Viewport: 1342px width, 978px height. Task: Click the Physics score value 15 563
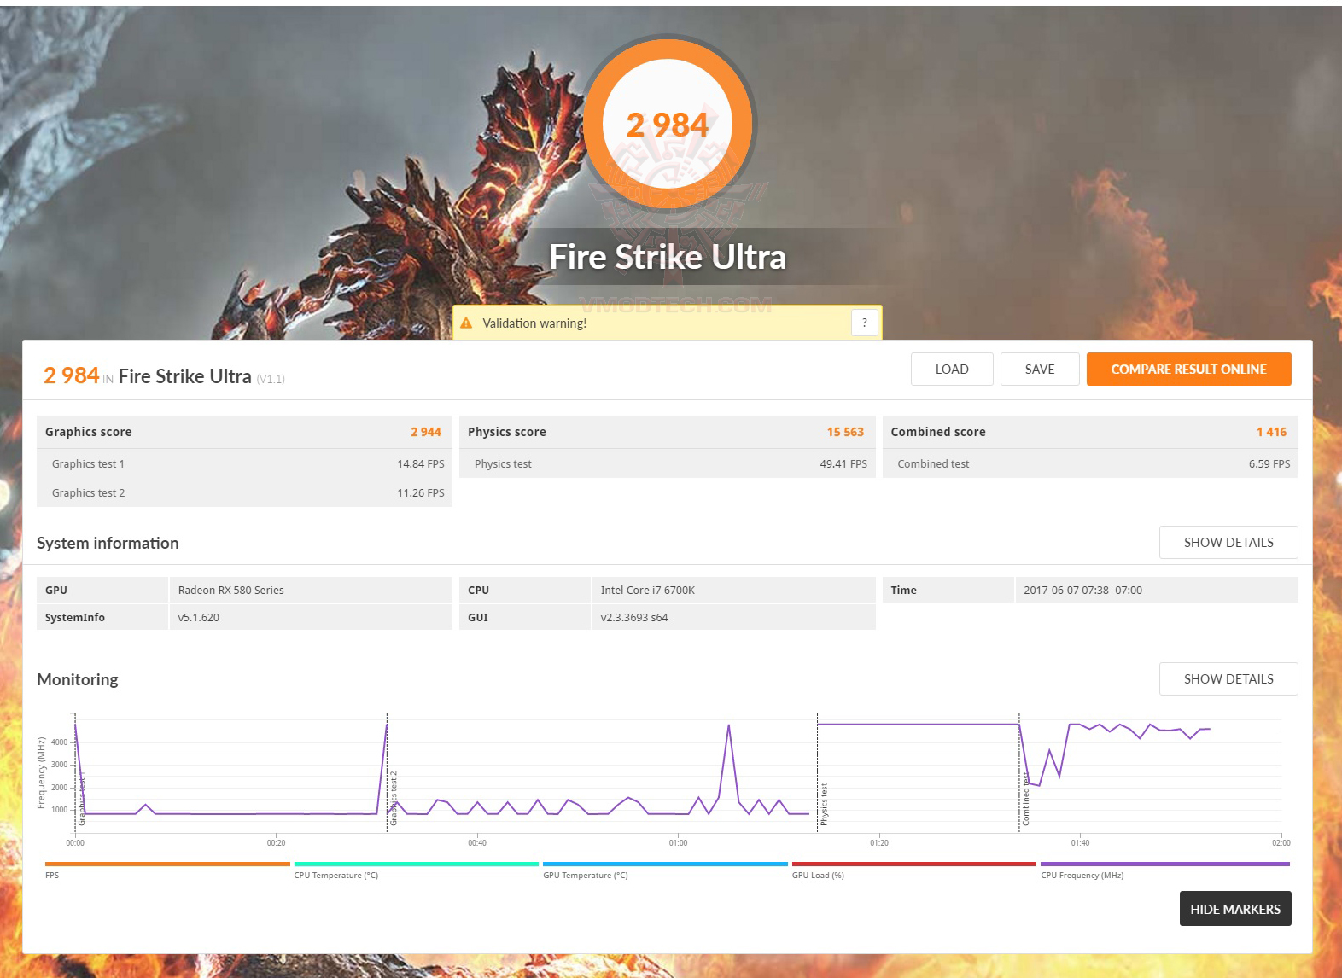click(x=845, y=432)
